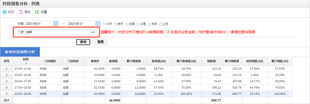The image size is (310, 104).
Task: Select the 昨天 radio option
Action: point(115,24)
